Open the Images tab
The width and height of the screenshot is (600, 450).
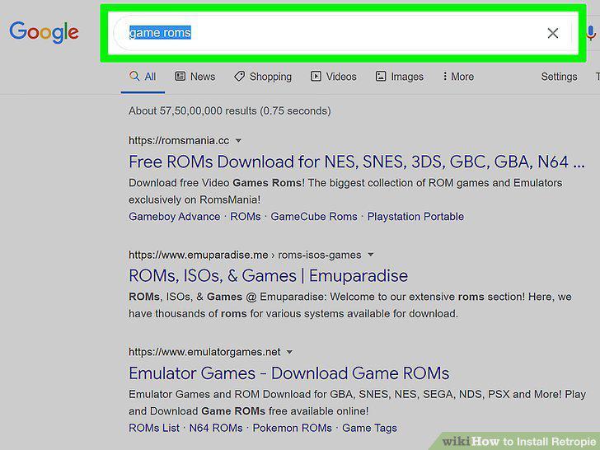pos(400,77)
